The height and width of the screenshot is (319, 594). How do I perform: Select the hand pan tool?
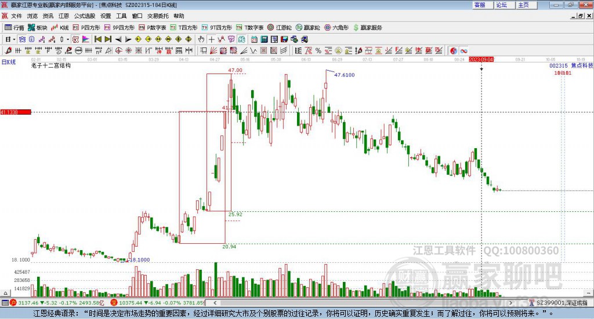[201, 39]
